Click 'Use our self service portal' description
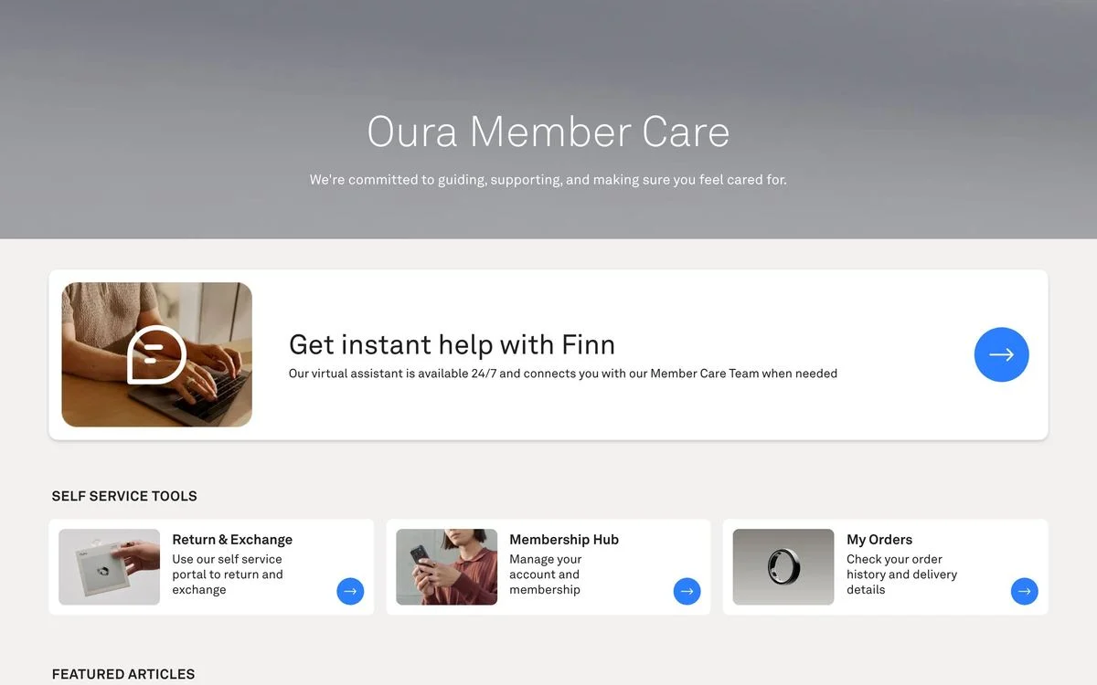The height and width of the screenshot is (685, 1097). (228, 574)
